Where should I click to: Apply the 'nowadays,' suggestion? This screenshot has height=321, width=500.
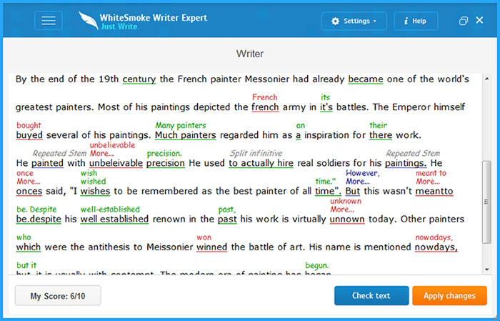(434, 237)
